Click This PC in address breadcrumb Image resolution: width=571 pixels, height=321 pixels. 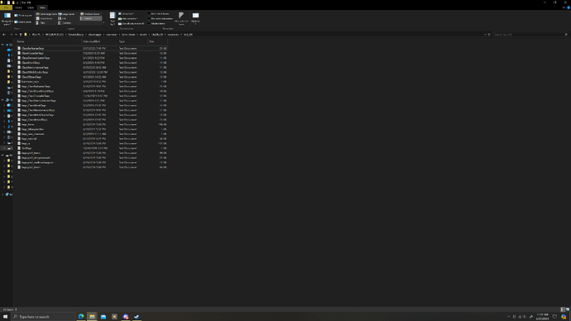point(36,35)
